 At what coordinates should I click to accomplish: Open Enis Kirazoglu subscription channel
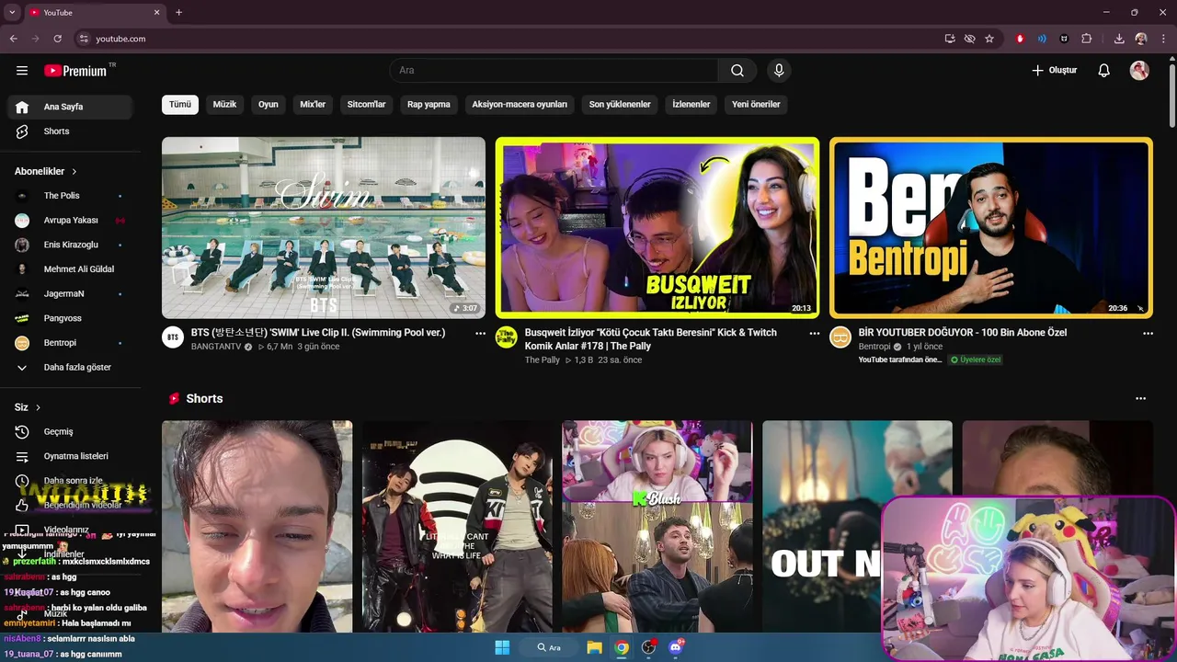[70, 245]
